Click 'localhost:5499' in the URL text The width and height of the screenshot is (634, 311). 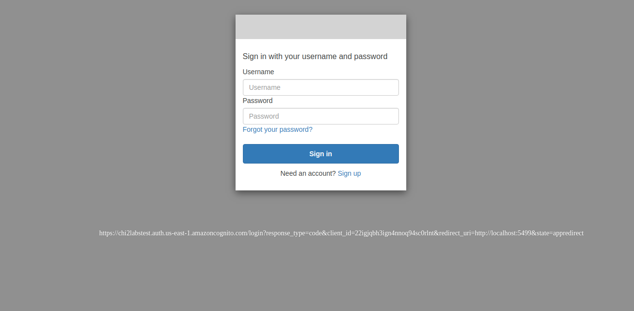510,233
